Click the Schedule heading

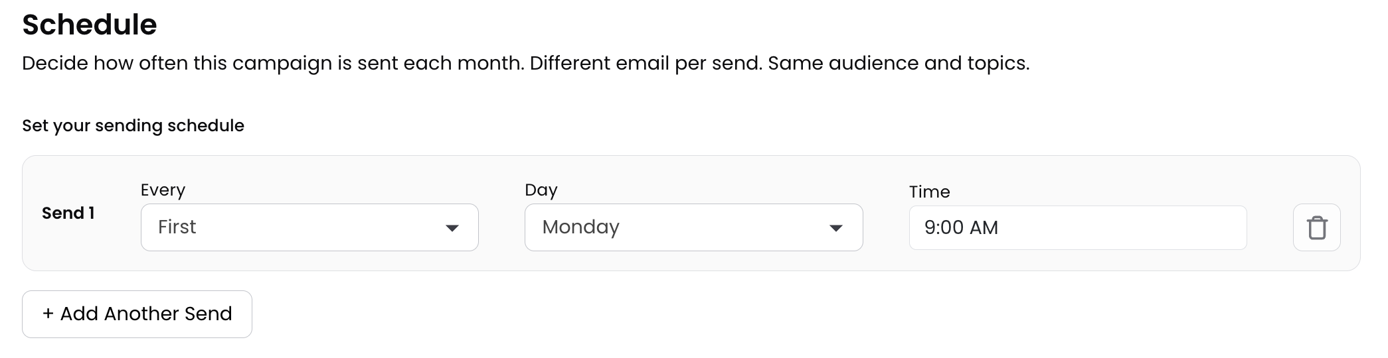tap(90, 25)
